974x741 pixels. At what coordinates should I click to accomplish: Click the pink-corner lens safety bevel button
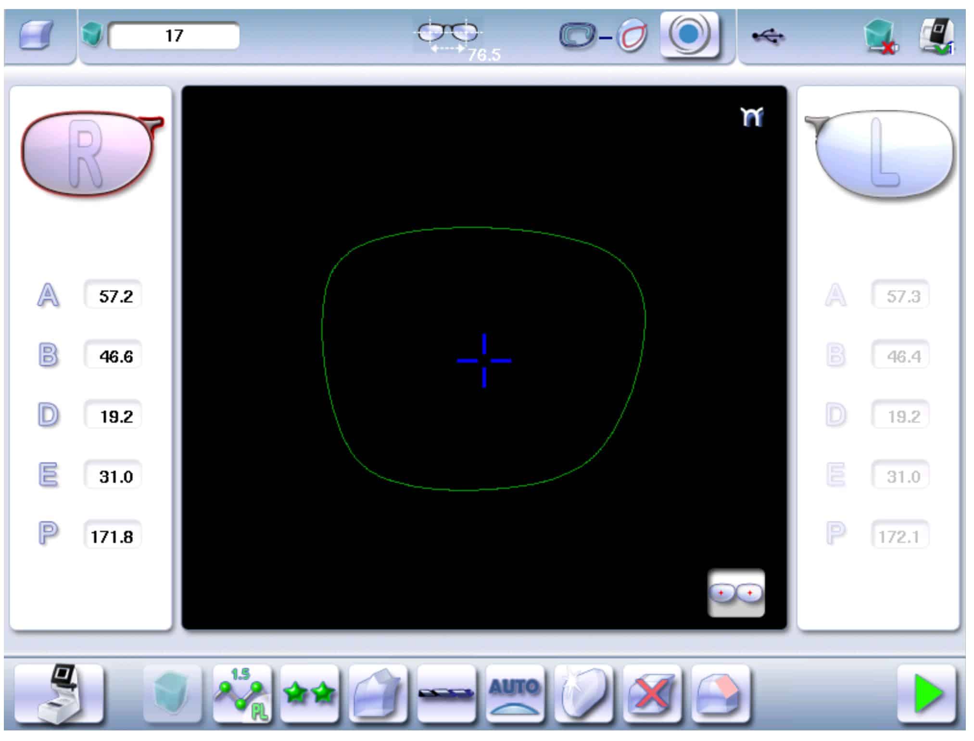point(720,693)
